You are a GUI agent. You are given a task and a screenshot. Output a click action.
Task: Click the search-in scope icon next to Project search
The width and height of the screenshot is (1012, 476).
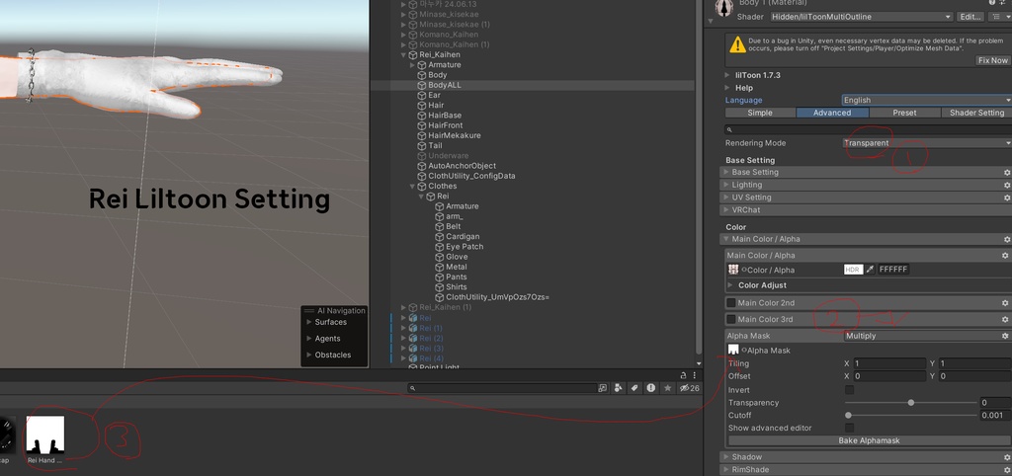pyautogui.click(x=603, y=388)
